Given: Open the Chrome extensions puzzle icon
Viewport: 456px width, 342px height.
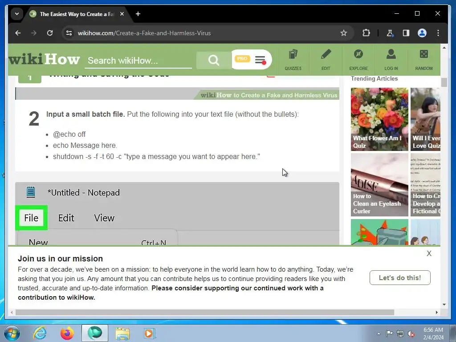Looking at the screenshot, I should 366,33.
